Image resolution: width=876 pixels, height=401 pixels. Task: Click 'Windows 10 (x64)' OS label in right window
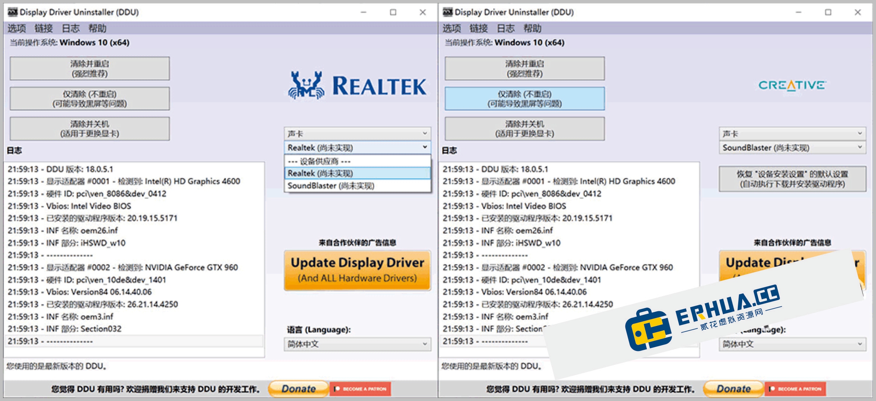(x=529, y=43)
